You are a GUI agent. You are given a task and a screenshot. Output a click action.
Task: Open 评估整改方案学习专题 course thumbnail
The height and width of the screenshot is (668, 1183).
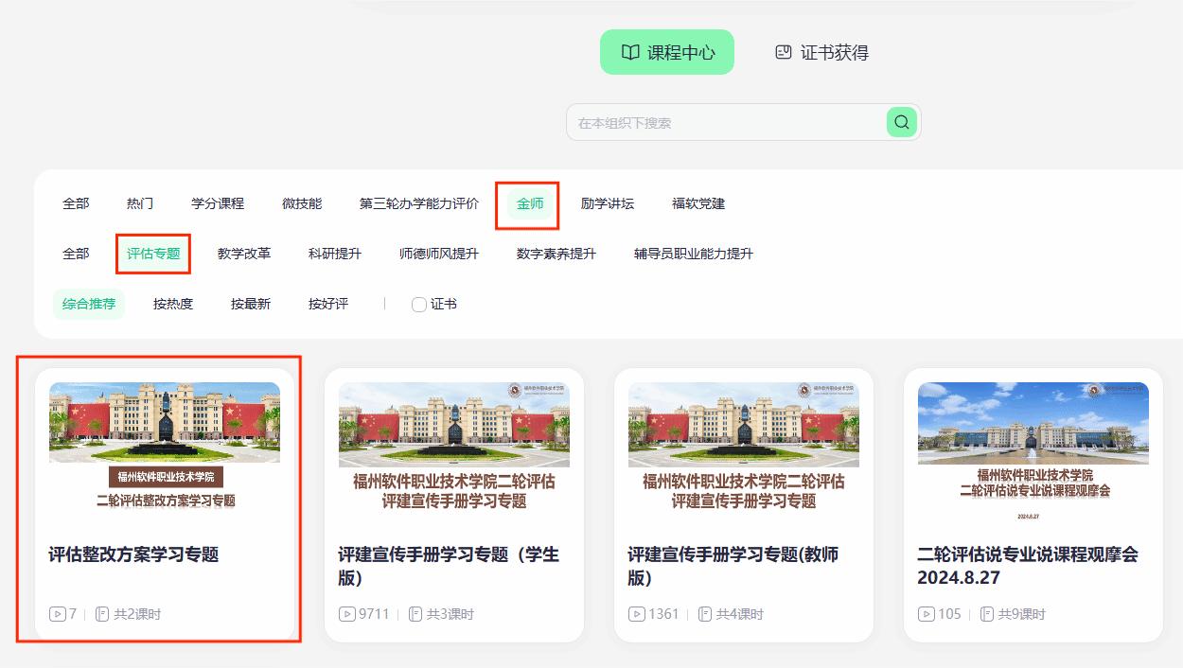[x=165, y=447]
